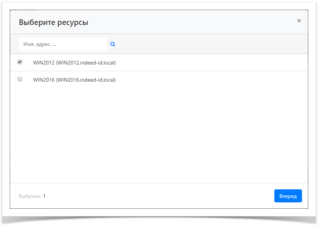Image resolution: width=321 pixels, height=227 pixels.
Task: Click Вперед to proceed
Action: [288, 196]
